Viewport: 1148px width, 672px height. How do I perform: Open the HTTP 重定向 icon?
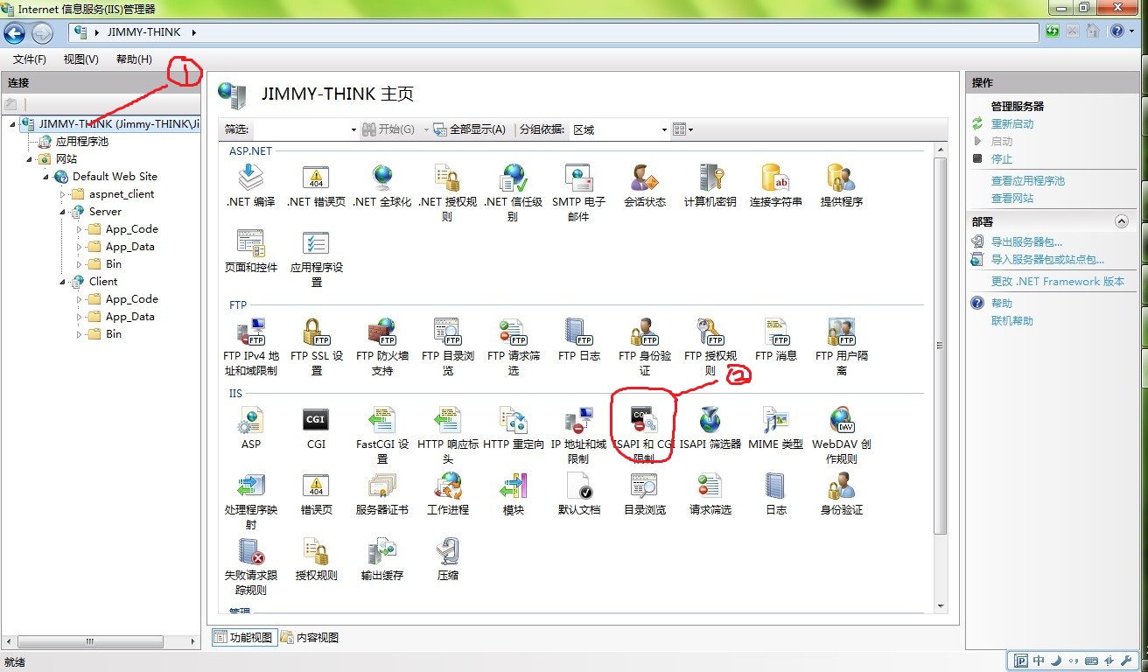coord(514,421)
